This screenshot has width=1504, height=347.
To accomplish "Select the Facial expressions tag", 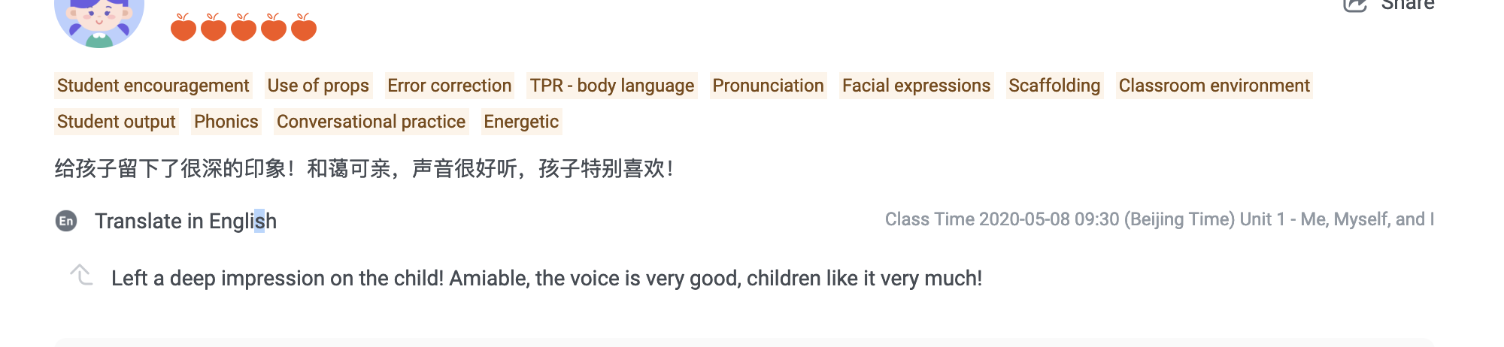I will (916, 86).
